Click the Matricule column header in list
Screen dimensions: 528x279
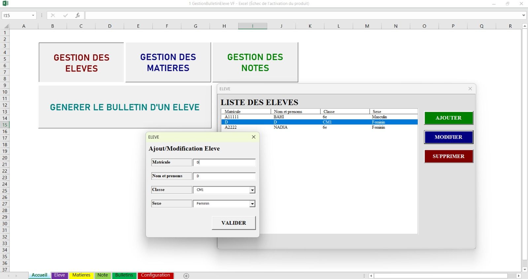coord(246,112)
